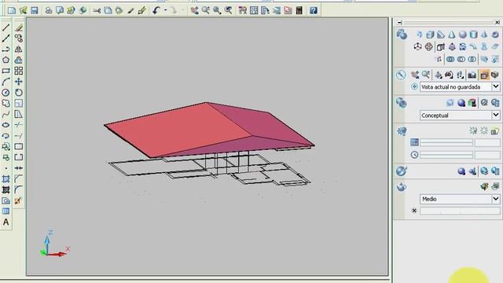Undo the last action
This screenshot has width=503, height=283.
pos(156,10)
